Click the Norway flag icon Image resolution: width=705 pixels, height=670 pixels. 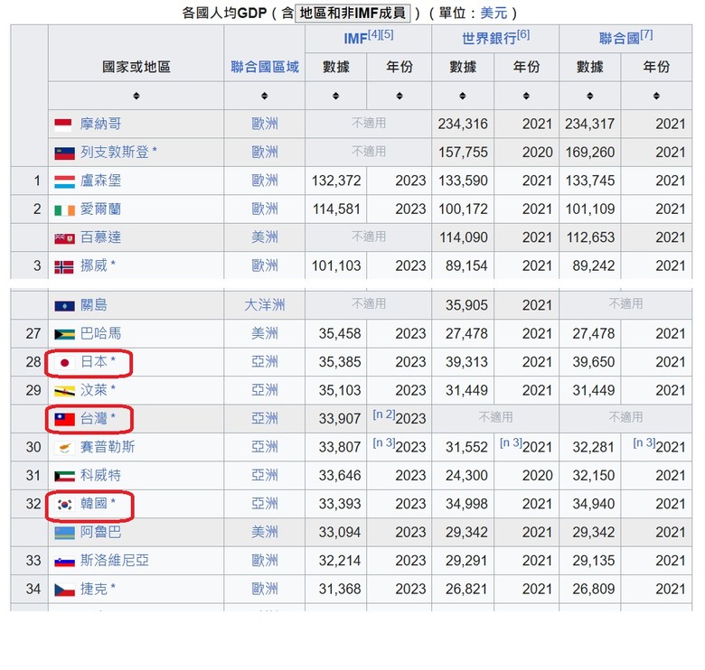point(64,267)
